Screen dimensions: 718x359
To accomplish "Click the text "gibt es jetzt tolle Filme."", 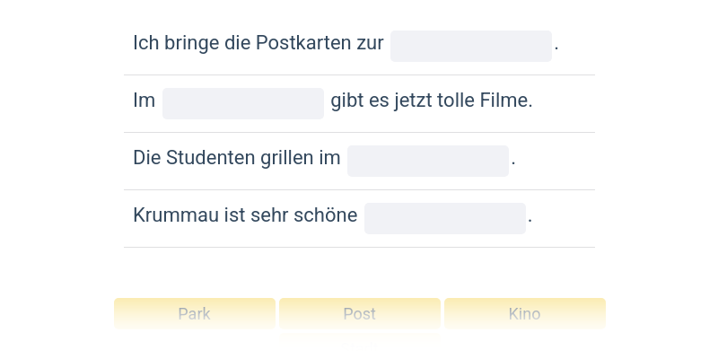I will click(431, 101).
